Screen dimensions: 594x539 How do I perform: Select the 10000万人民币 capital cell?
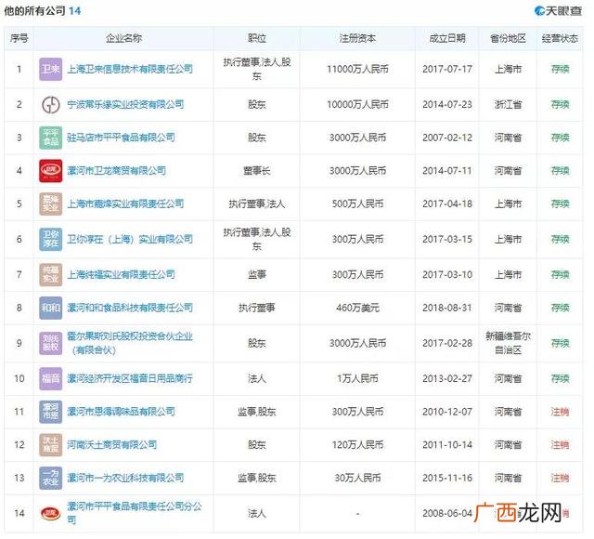pos(357,105)
